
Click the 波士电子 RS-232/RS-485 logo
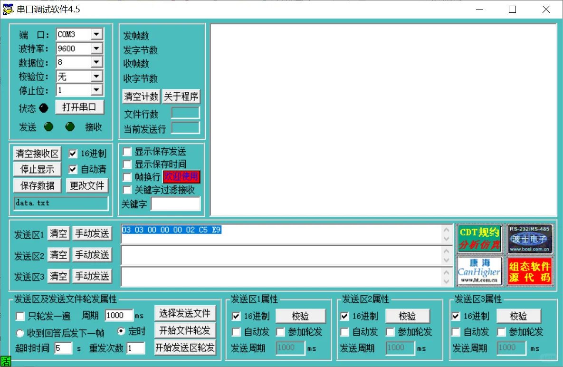pos(530,238)
